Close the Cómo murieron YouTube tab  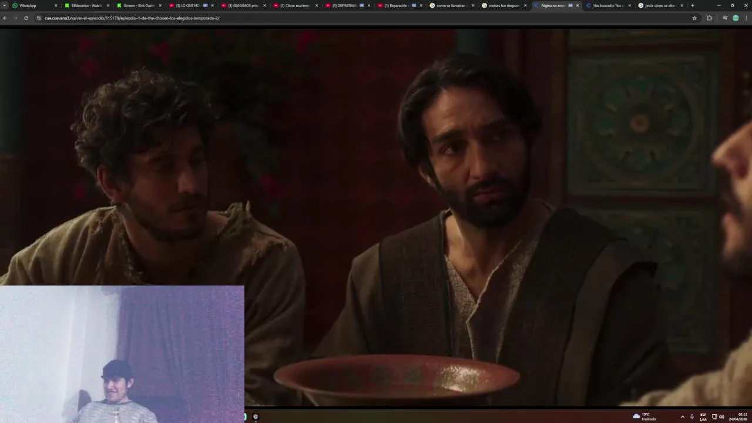(317, 5)
